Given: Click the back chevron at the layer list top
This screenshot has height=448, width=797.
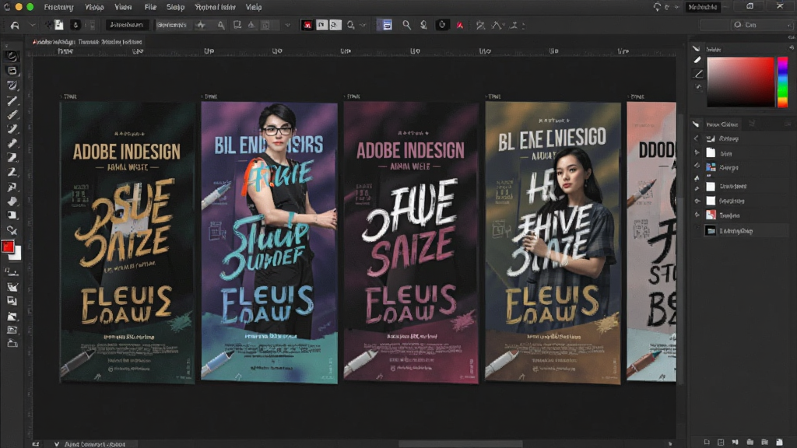Looking at the screenshot, I should [x=697, y=138].
